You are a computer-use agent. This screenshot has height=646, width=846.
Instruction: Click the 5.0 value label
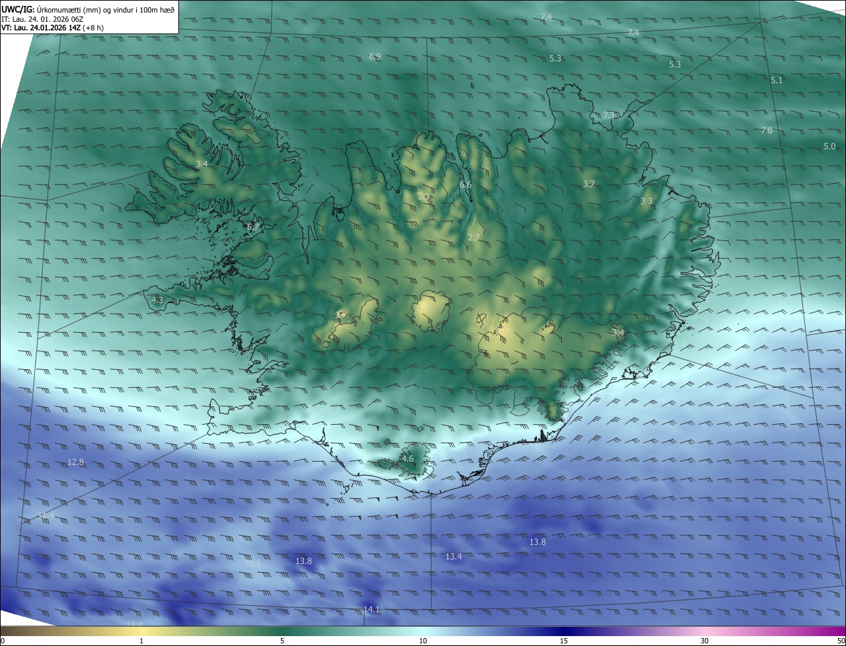(829, 146)
